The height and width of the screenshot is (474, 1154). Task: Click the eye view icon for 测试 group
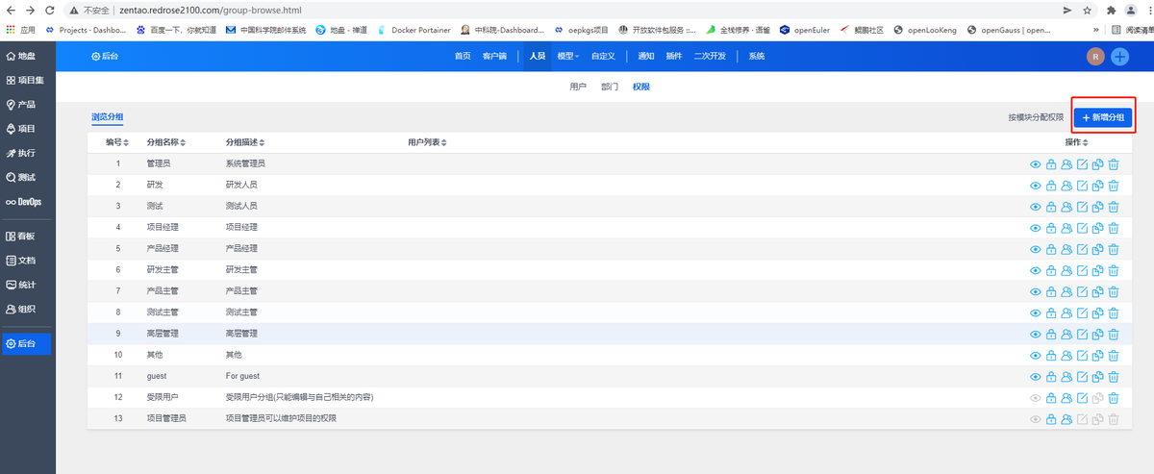click(1036, 207)
